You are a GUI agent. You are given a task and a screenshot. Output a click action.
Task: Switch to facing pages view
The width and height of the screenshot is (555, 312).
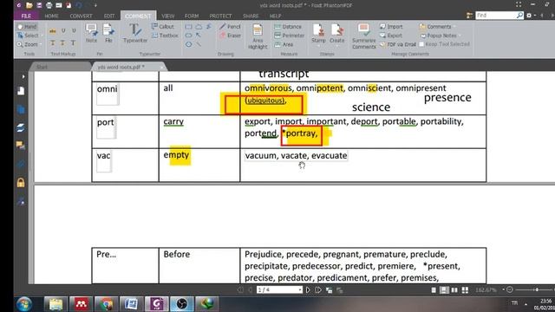(454, 290)
